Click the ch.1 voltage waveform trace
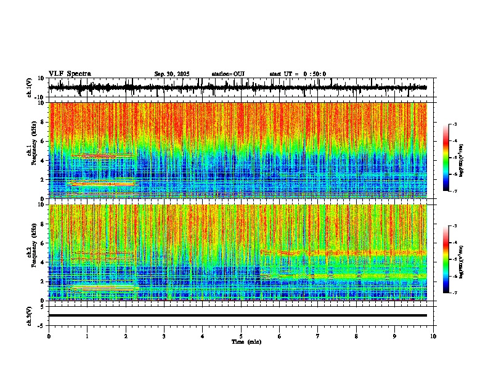The image size is (488, 377). (x=237, y=87)
